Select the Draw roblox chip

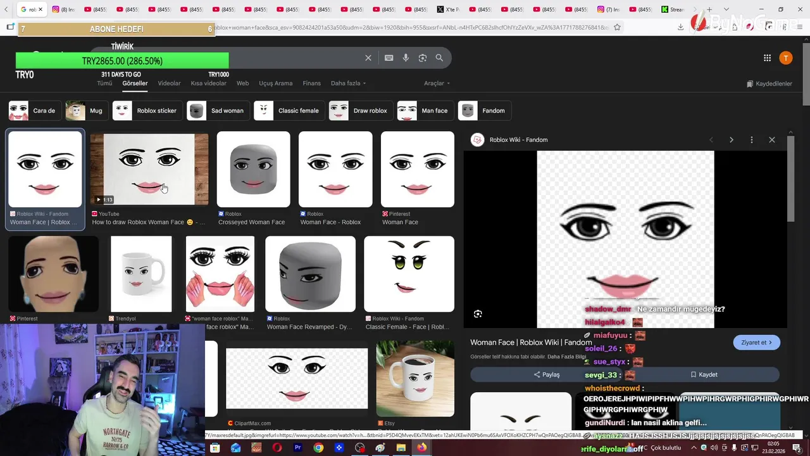click(359, 110)
